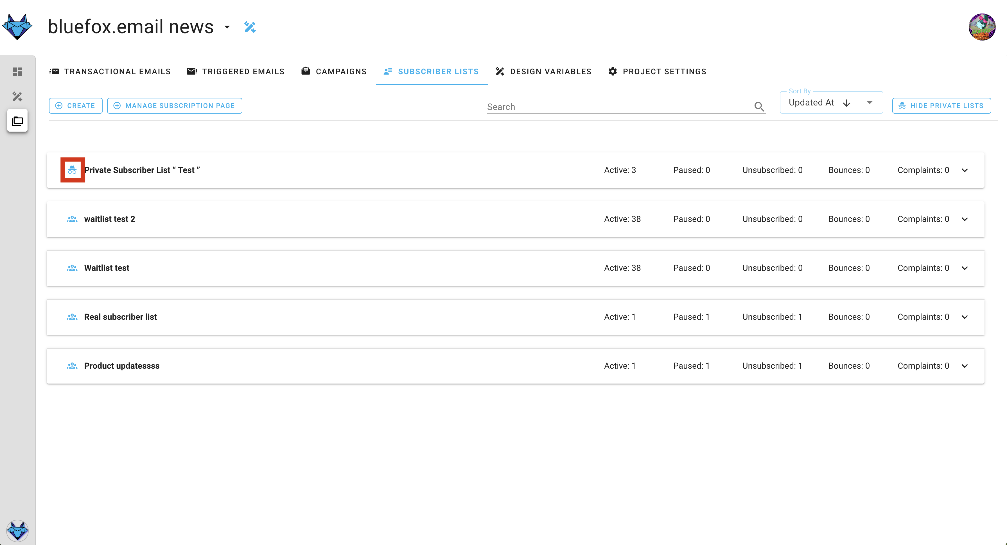Image resolution: width=1007 pixels, height=545 pixels.
Task: Open the user avatar menu
Action: 982,27
